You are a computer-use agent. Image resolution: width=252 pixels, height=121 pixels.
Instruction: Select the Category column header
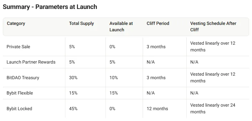tap(16, 23)
